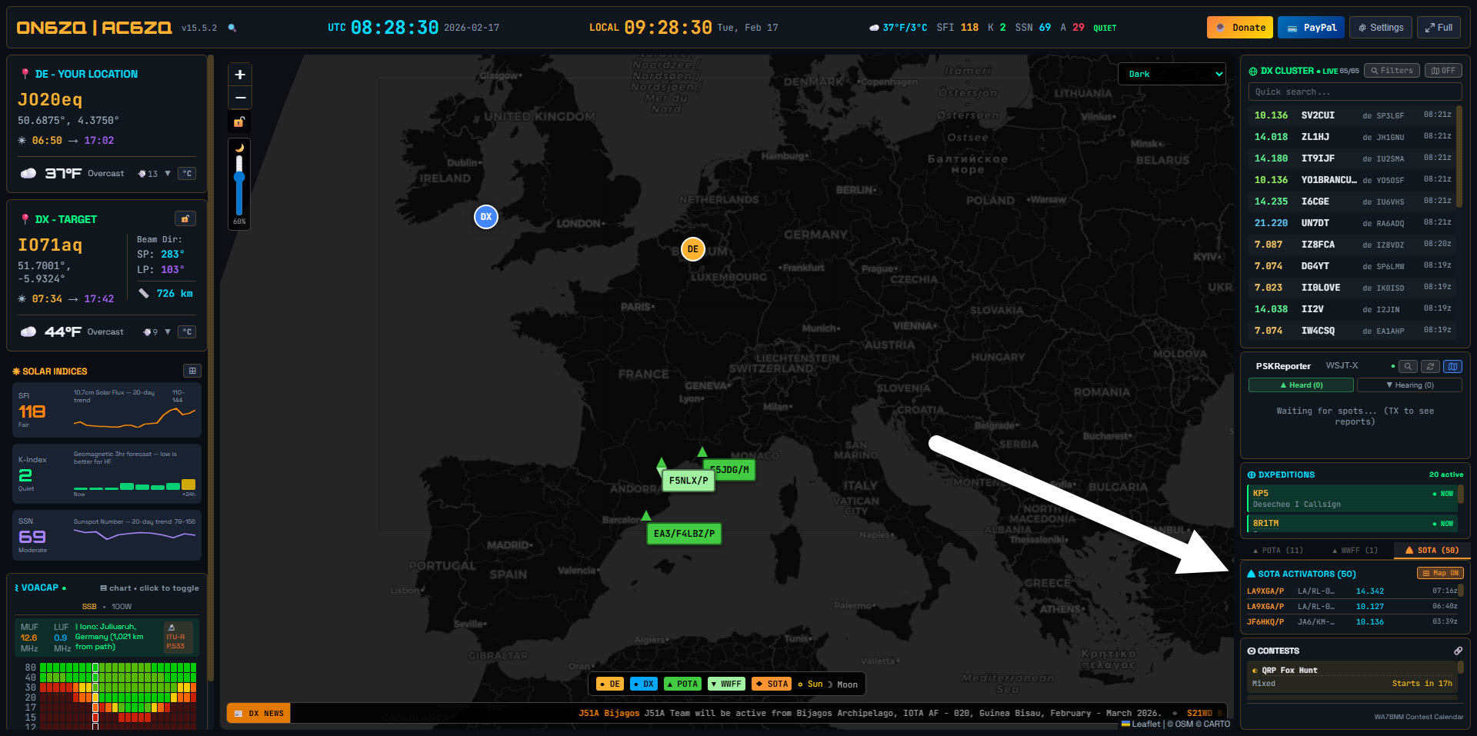Open the Dark map style dropdown
Viewport: 1477px width, 736px height.
1171,74
